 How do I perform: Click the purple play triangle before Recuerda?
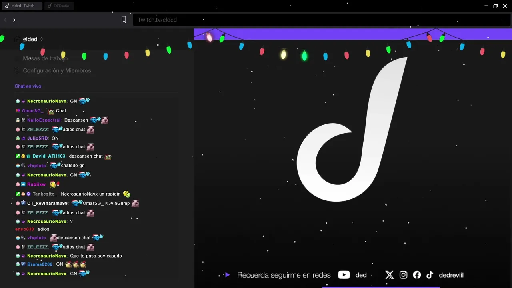228,275
